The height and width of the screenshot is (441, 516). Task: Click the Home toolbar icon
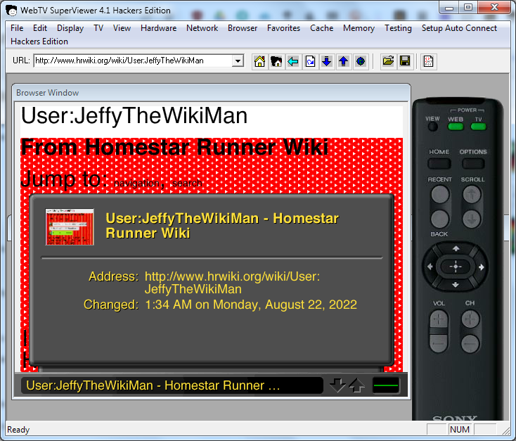(259, 61)
